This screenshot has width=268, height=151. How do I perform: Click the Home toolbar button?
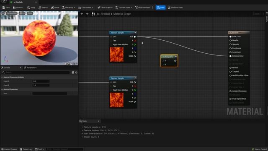(x=55, y=8)
